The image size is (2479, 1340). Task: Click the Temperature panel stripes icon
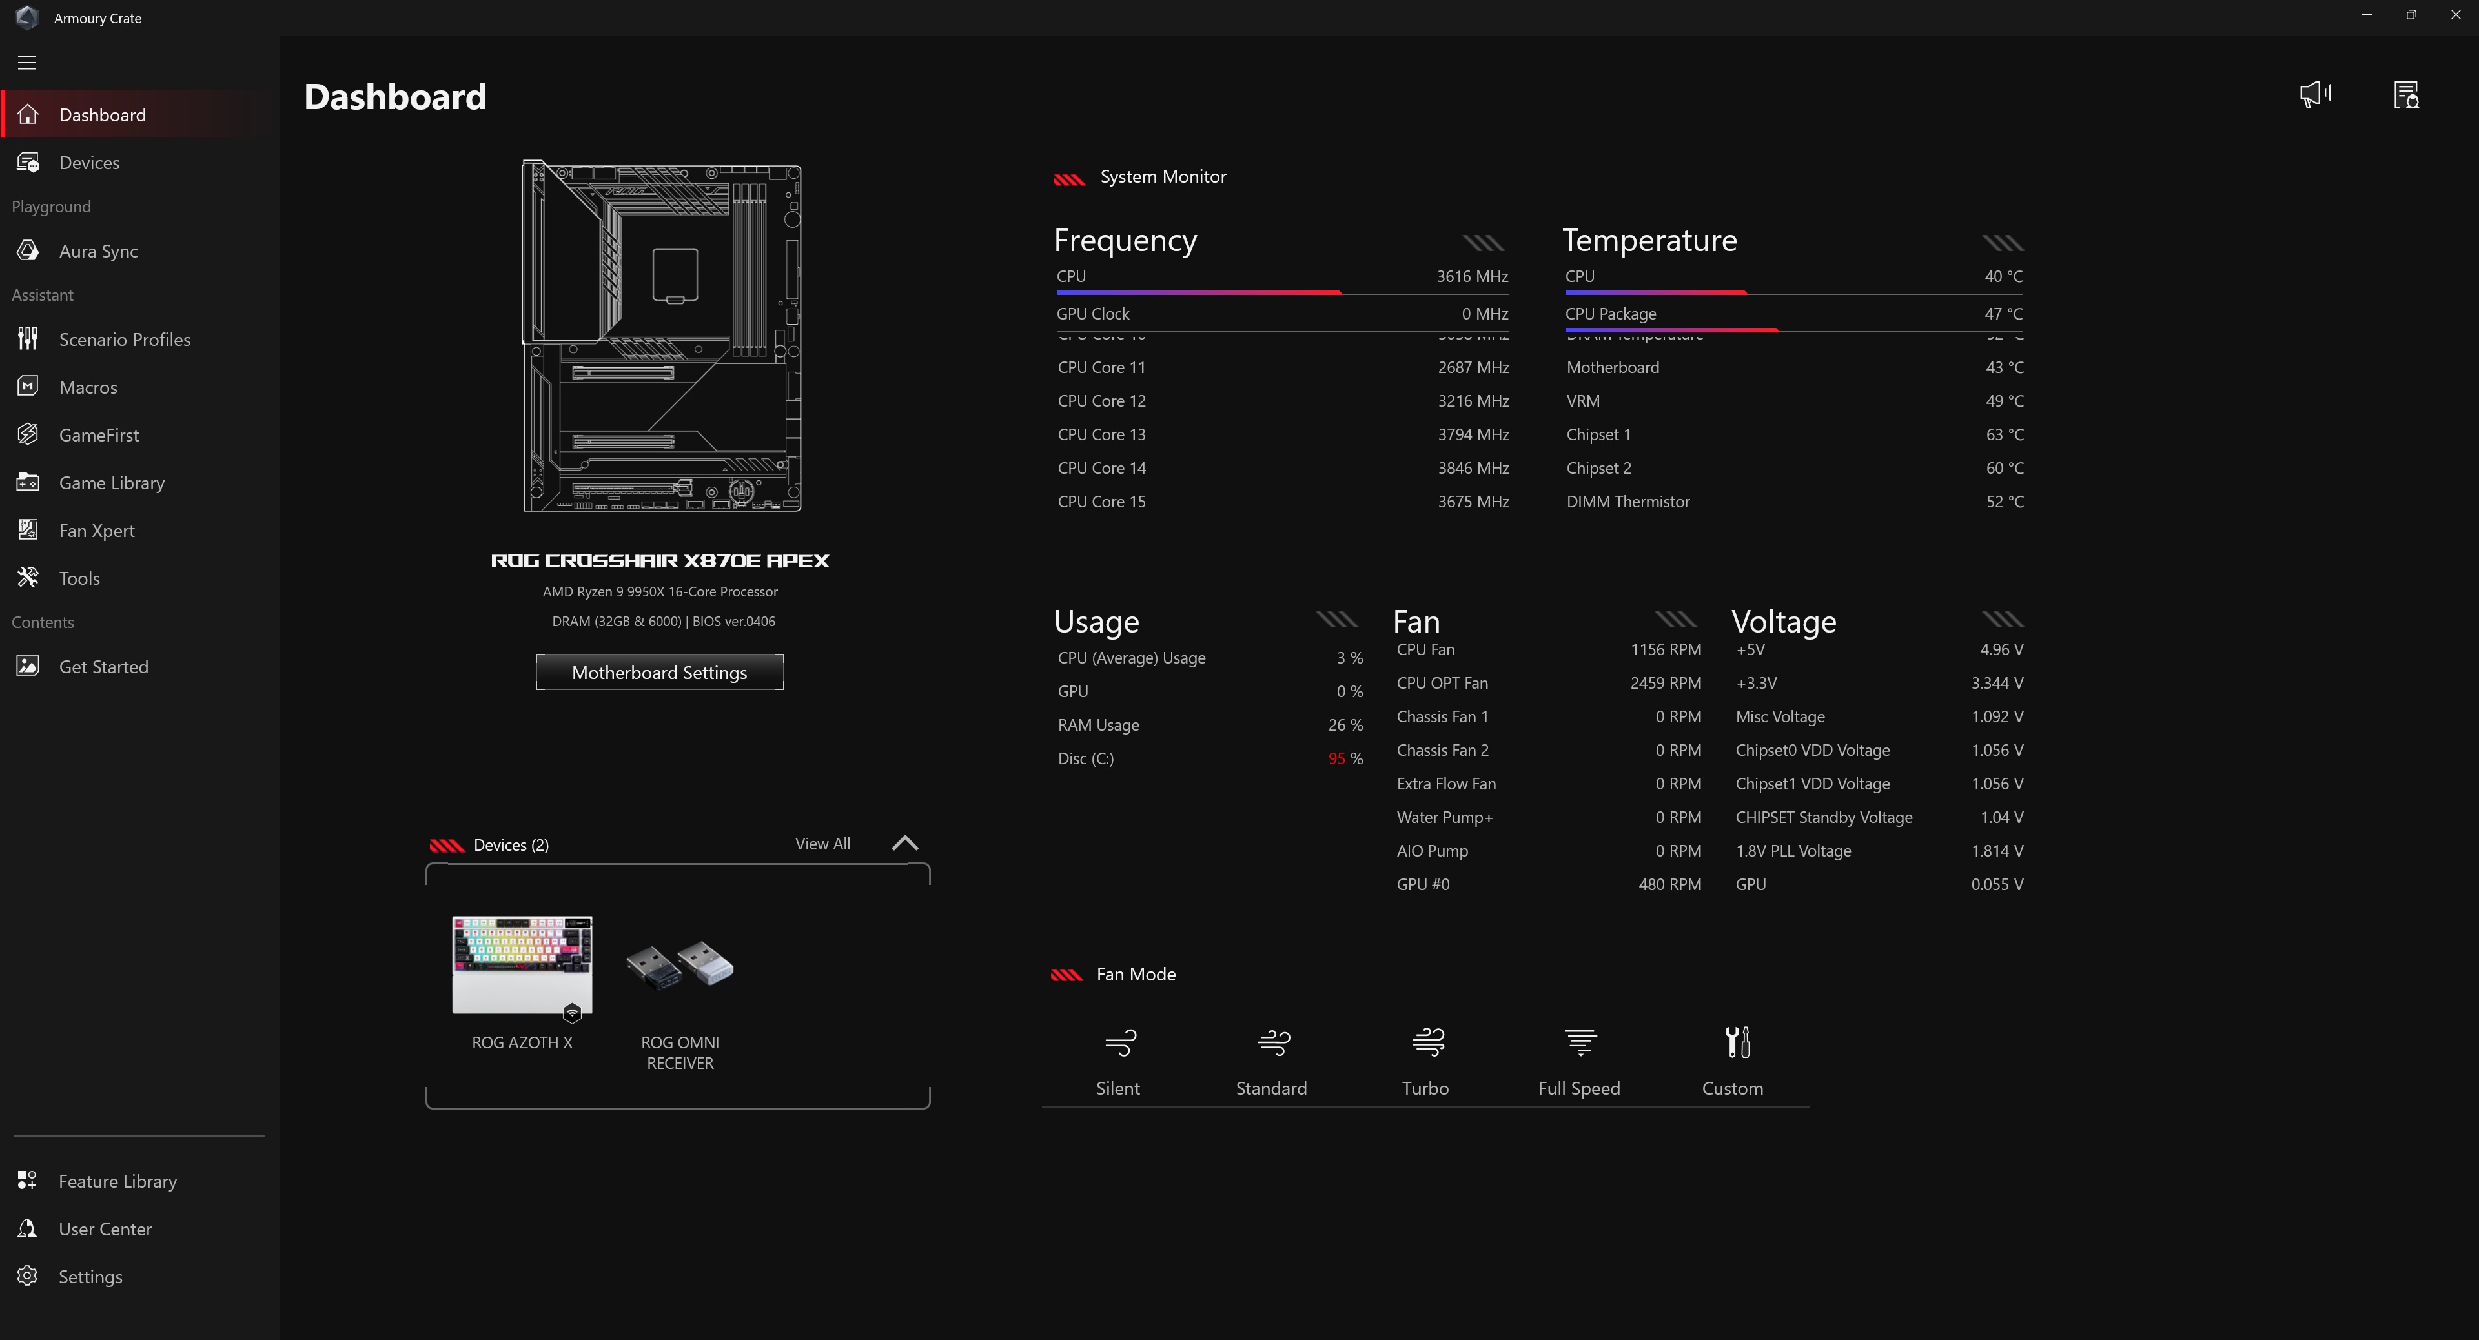click(x=2003, y=243)
